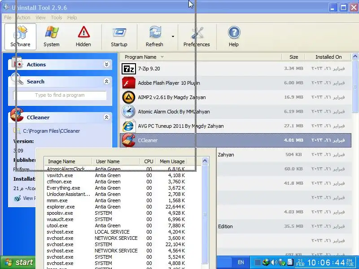Select UnlockerAssistant process row
Viewport: 359px width, 269px height.
tap(116, 194)
